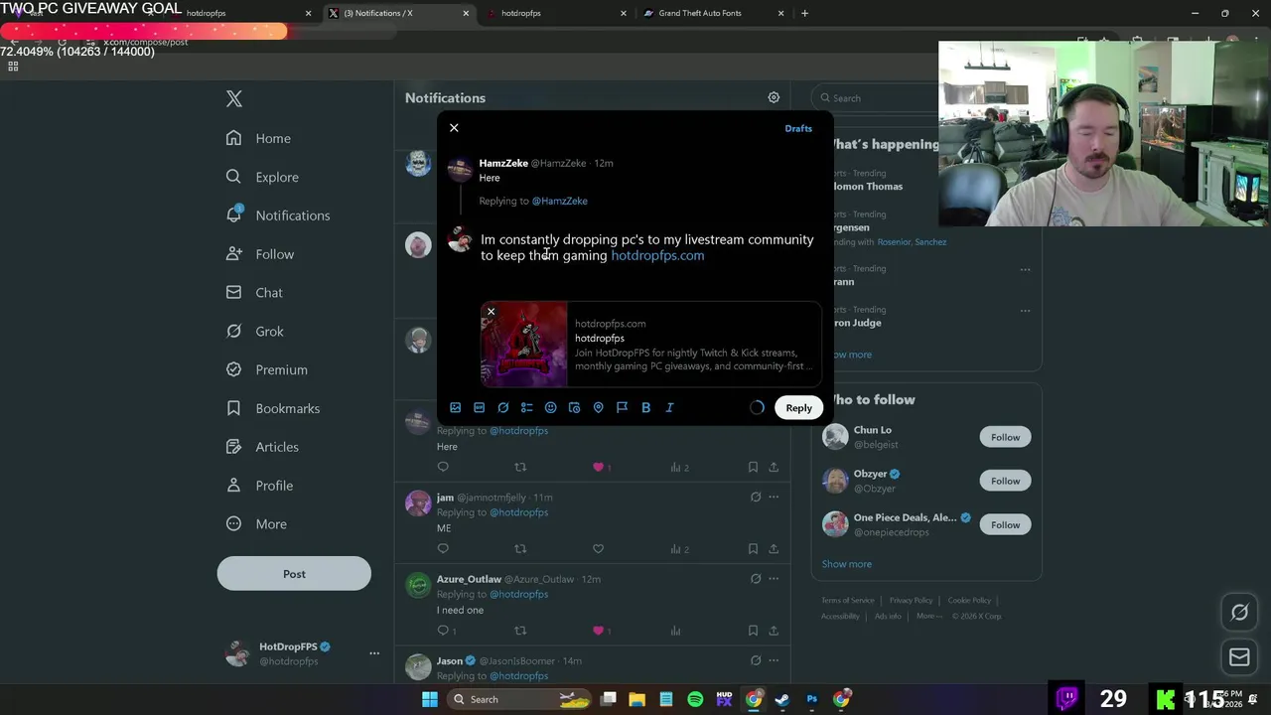Click the large Post button
Image resolution: width=1271 pixels, height=715 pixels.
point(294,574)
